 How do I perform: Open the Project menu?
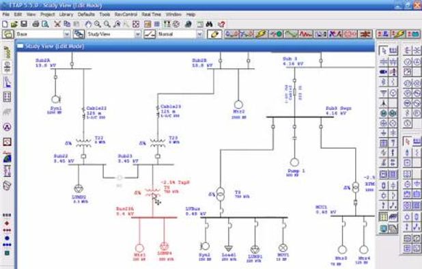pos(47,14)
